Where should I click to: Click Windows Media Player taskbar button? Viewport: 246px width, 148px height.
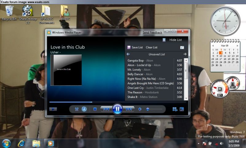tap(51, 143)
